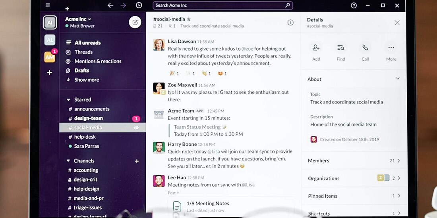
Task: Open the 1/9 Meeting Notes post
Action: (x=231, y=207)
